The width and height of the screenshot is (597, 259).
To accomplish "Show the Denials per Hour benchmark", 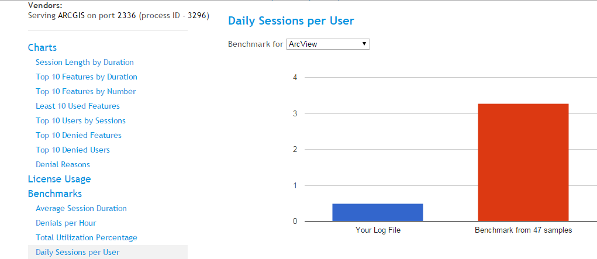I will (65, 223).
